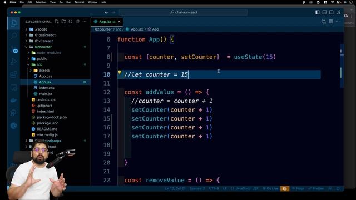
Task: Open the Remote Explorer view icon
Action: coord(13,87)
